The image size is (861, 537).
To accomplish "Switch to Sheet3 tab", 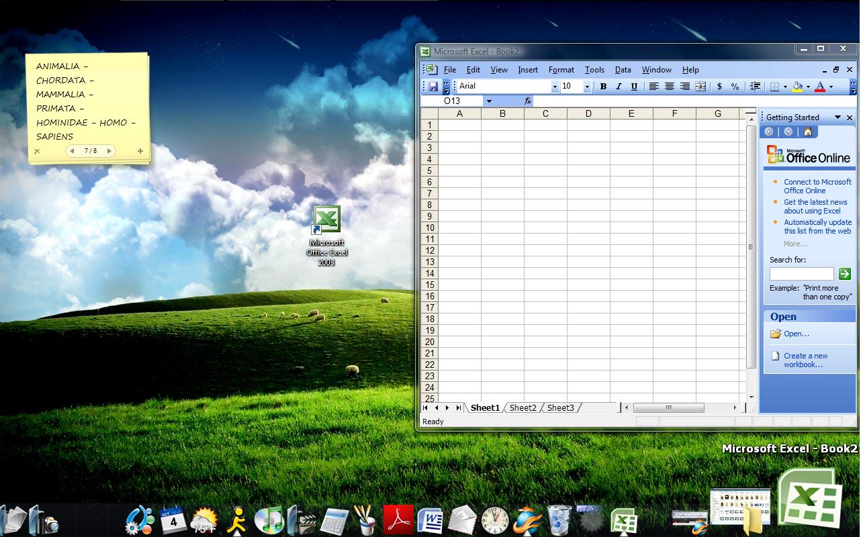I will click(x=561, y=407).
